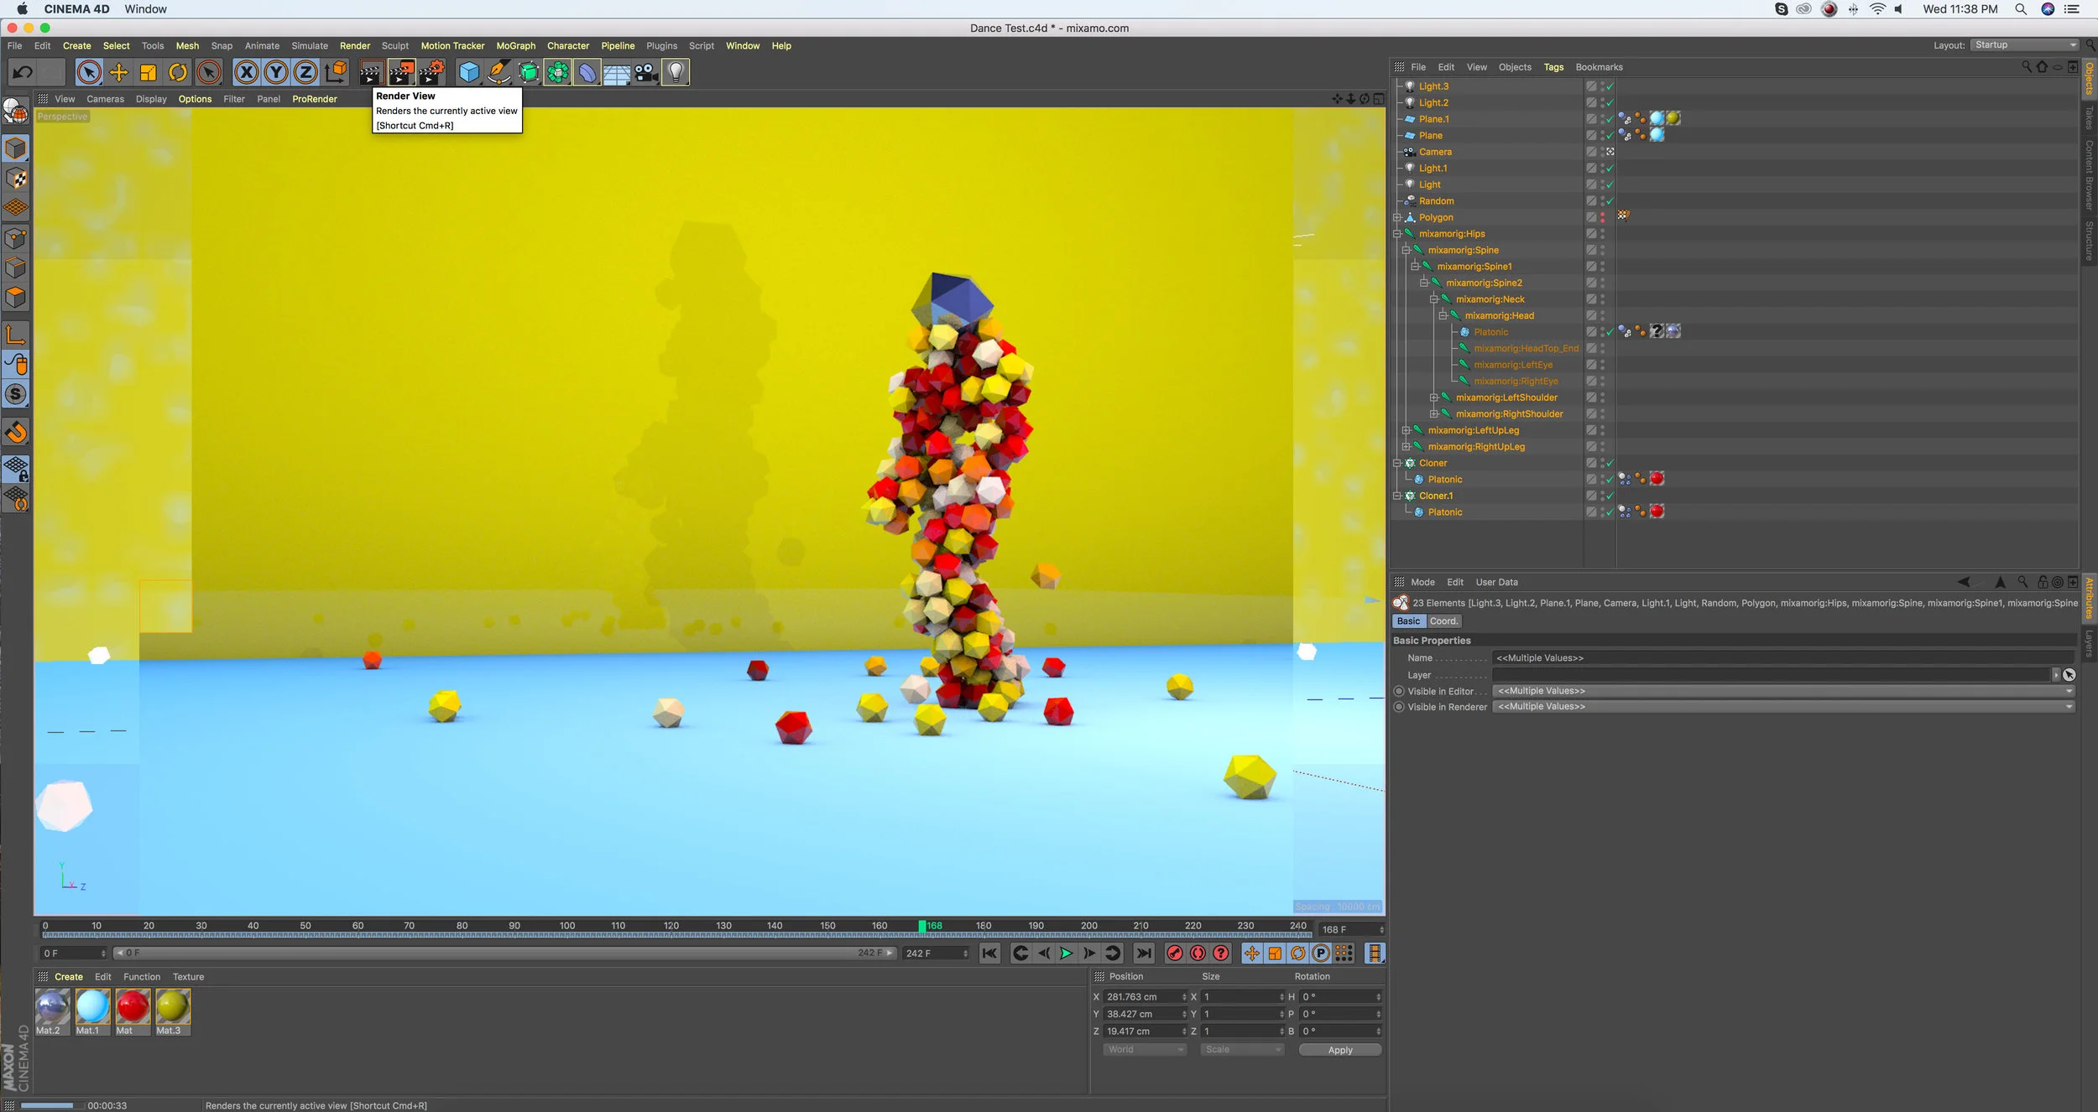Switch to the Coord. tab in Attributes
2098x1112 pixels.
pyautogui.click(x=1443, y=621)
